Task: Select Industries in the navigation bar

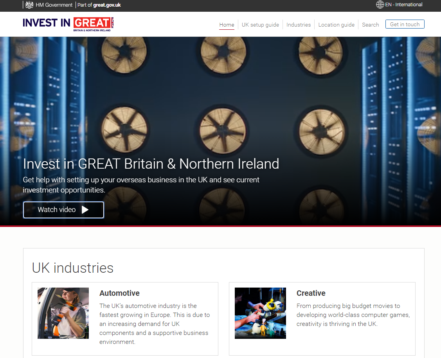Action: coord(298,25)
